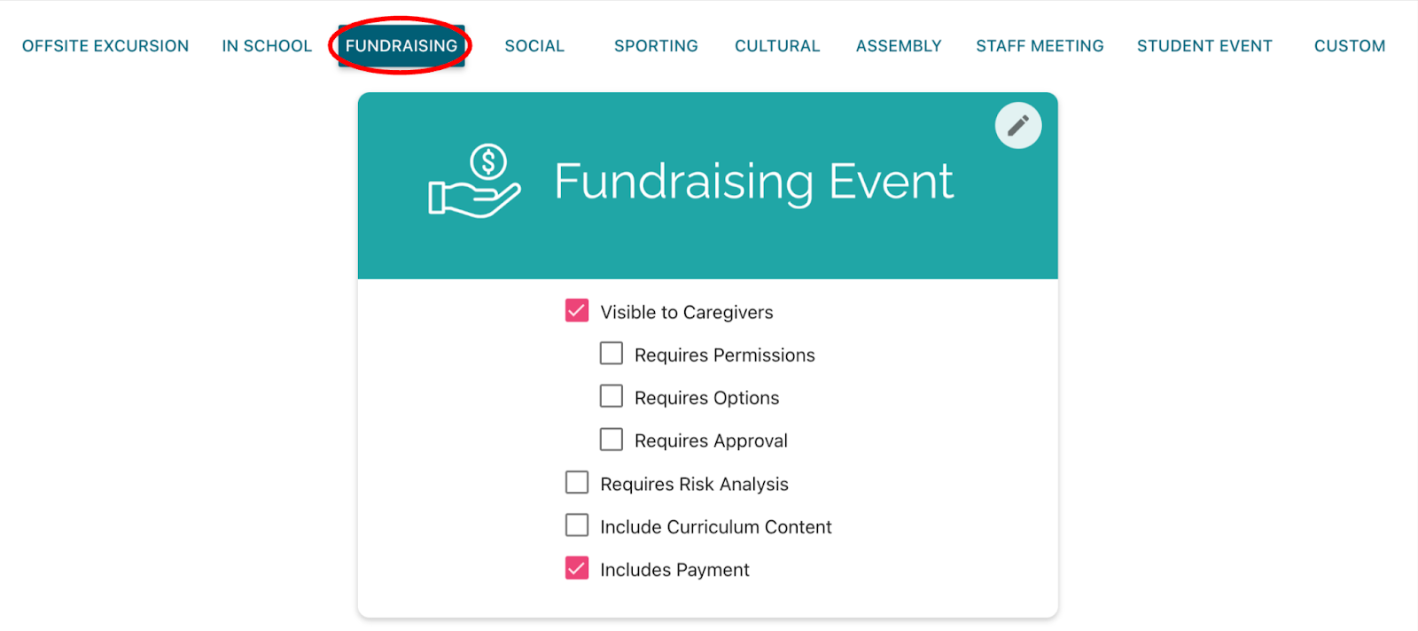Check the Requires Approval box

612,440
